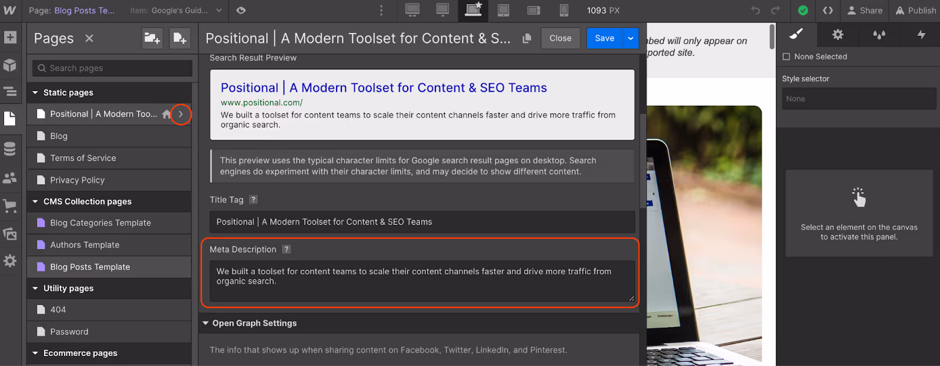The image size is (940, 366).
Task: Open the CMS Collections panel
Action: click(x=10, y=149)
